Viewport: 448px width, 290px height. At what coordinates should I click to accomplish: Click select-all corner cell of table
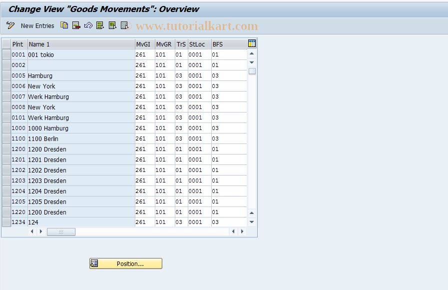pos(6,44)
